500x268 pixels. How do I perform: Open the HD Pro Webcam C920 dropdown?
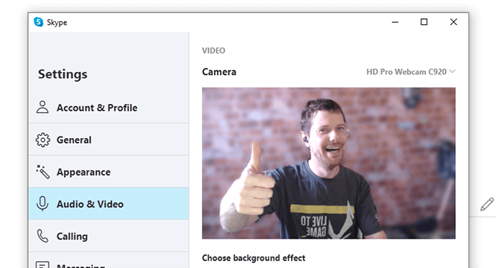411,72
